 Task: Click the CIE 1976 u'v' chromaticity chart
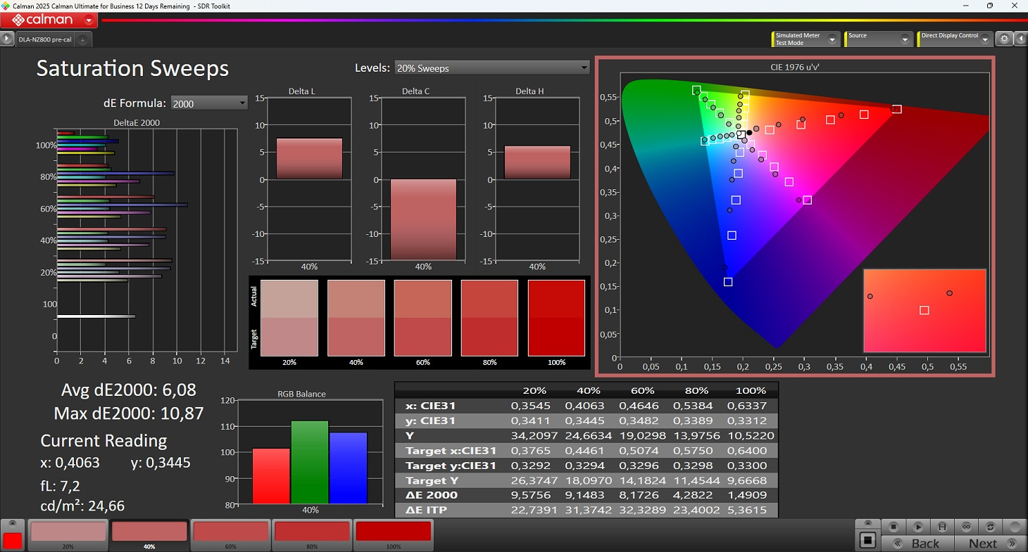tap(794, 217)
